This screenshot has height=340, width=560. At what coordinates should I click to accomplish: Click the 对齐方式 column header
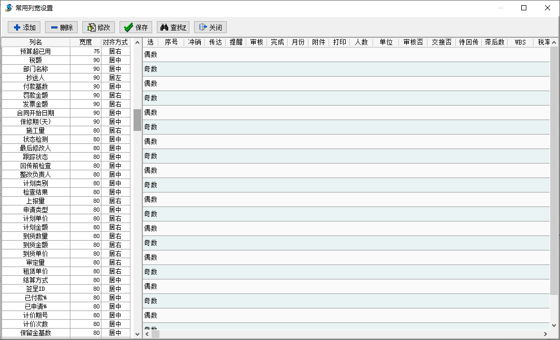[115, 42]
